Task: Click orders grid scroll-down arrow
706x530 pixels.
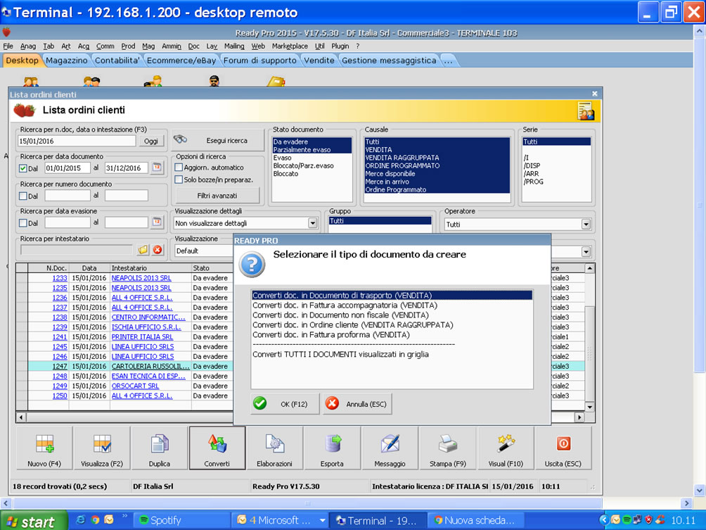Action: (589, 407)
